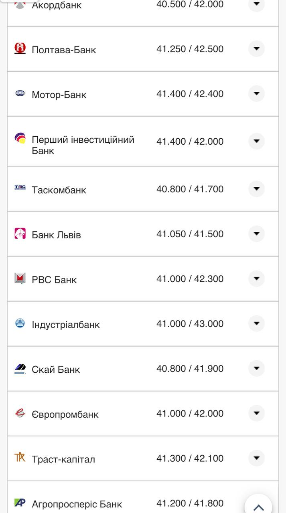This screenshot has height=513, width=286.
Task: Click the Скай Банк logo icon
Action: 20,368
